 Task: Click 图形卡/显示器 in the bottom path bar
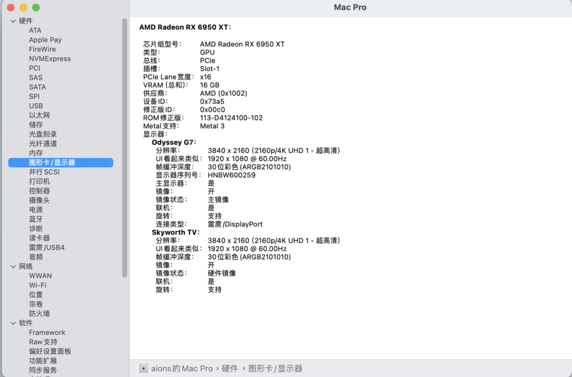(275, 369)
